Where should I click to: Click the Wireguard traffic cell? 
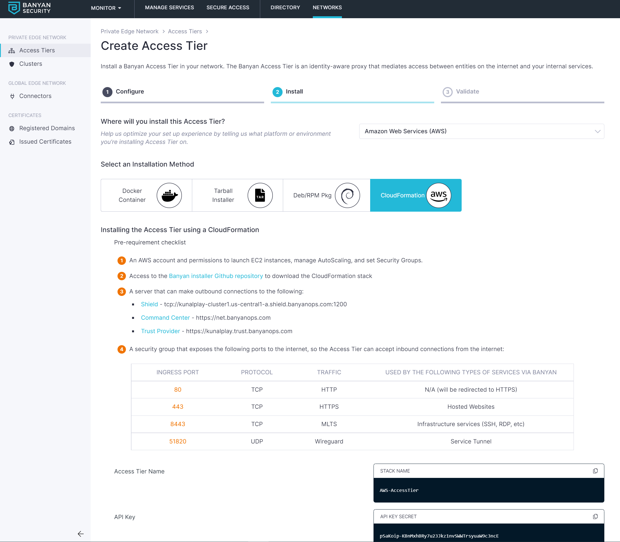click(329, 441)
